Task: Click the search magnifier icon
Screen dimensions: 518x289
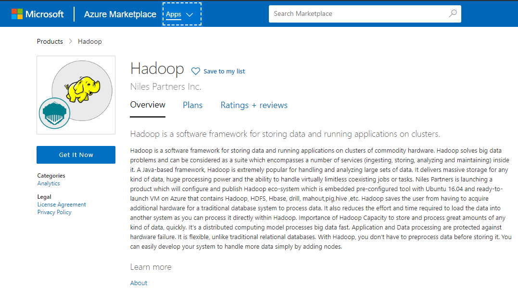Action: tap(453, 14)
